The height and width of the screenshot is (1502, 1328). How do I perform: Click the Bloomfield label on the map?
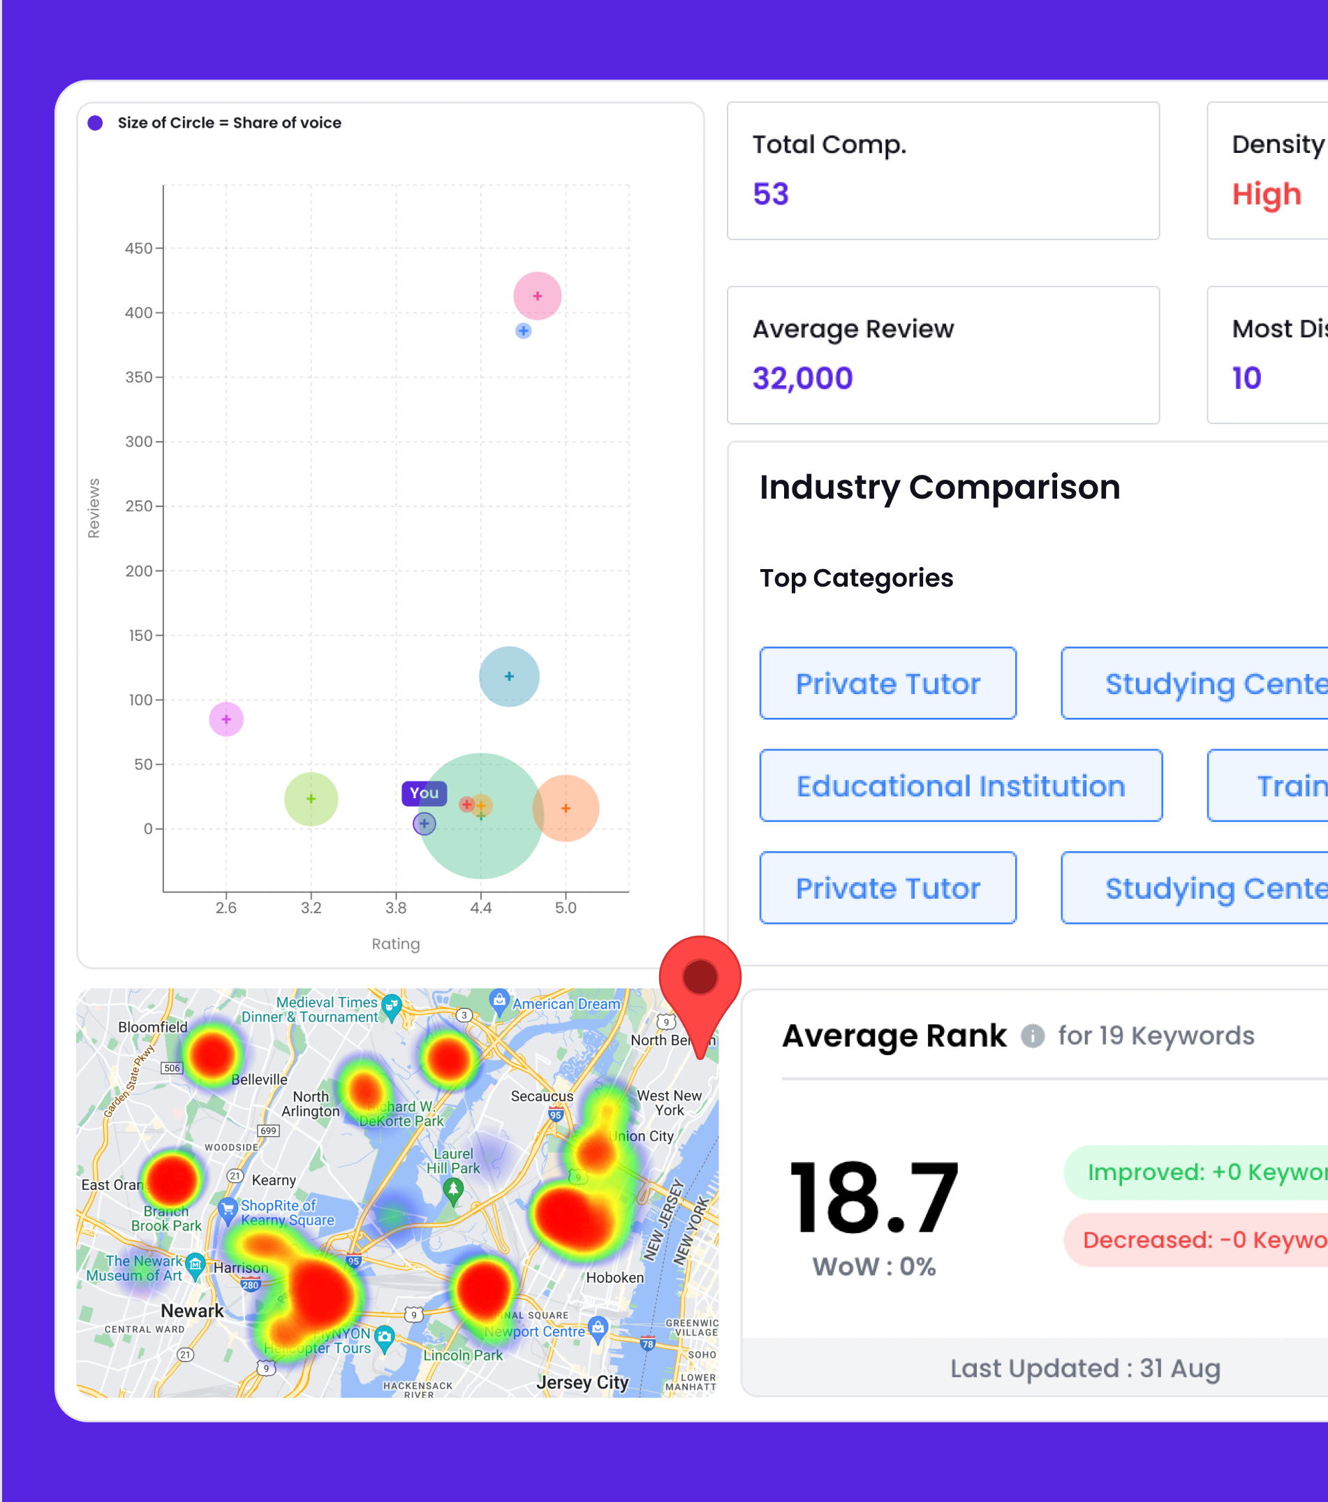pos(153,1027)
